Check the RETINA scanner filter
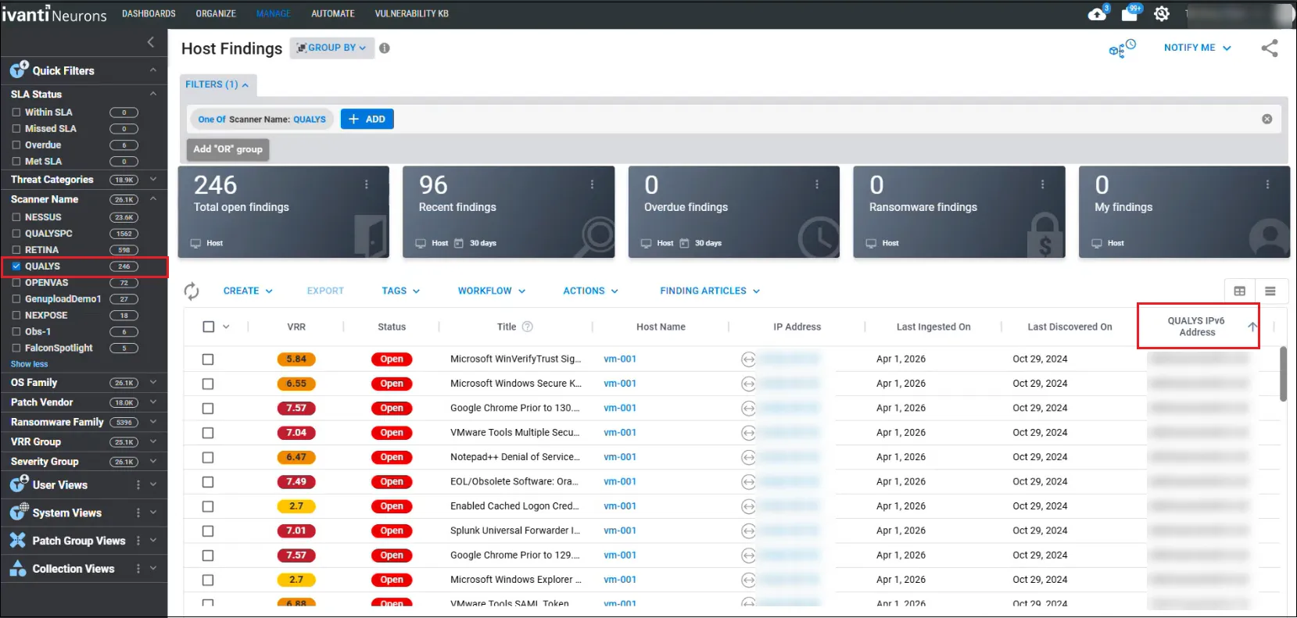 [x=16, y=250]
